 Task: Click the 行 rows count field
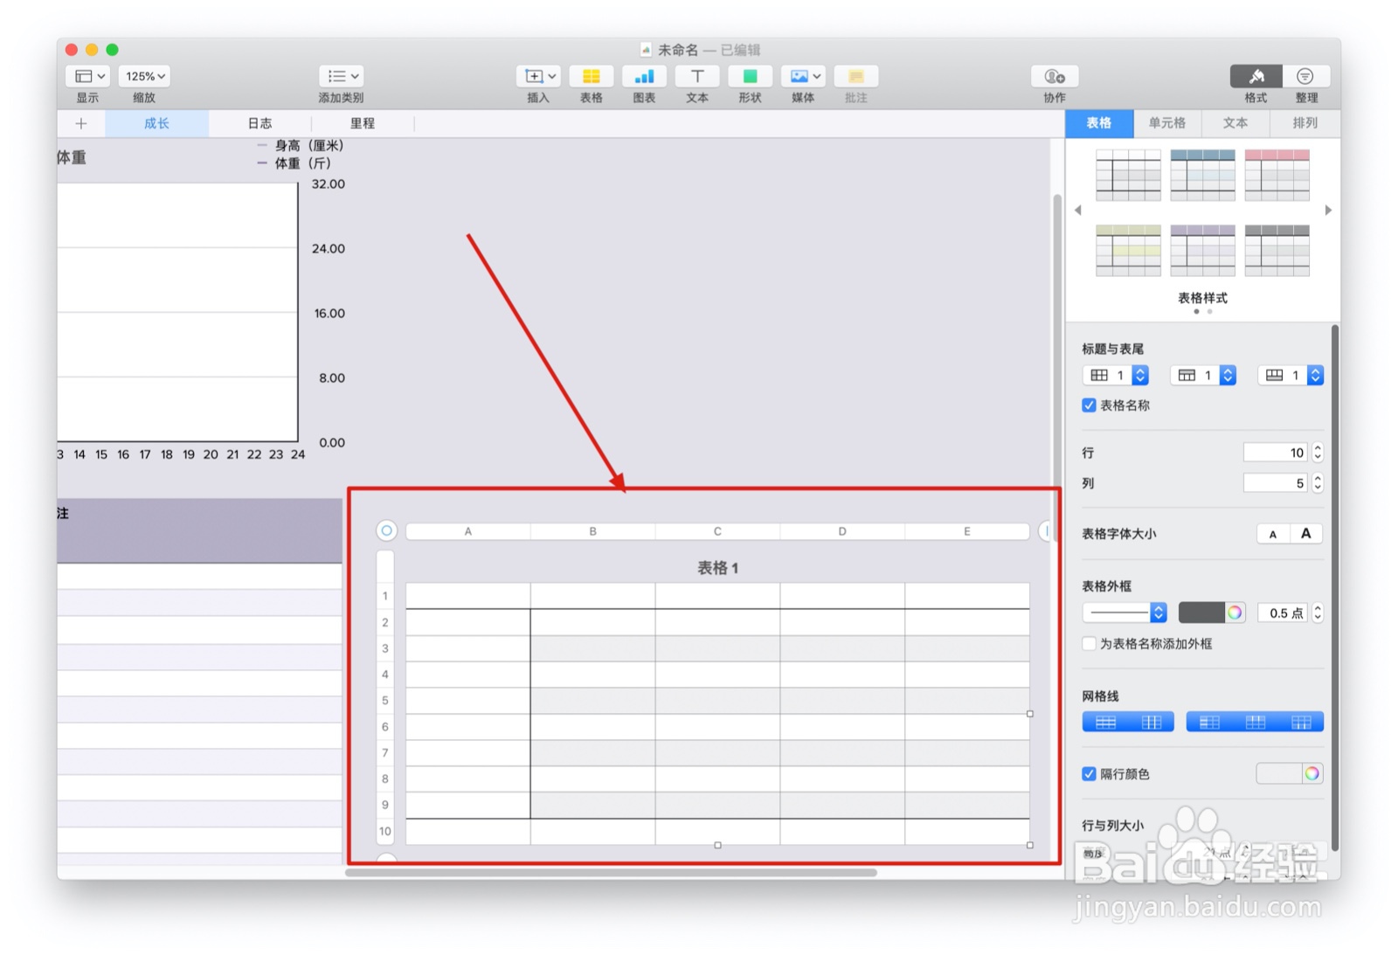[x=1276, y=453]
